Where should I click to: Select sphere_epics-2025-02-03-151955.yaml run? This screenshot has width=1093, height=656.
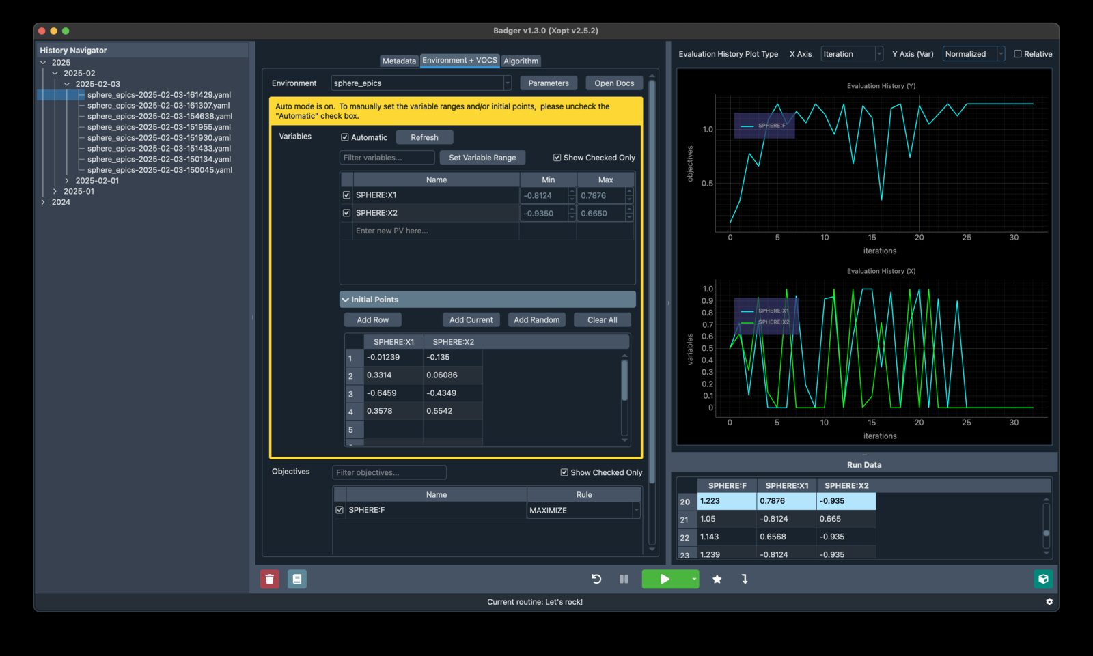click(x=158, y=127)
